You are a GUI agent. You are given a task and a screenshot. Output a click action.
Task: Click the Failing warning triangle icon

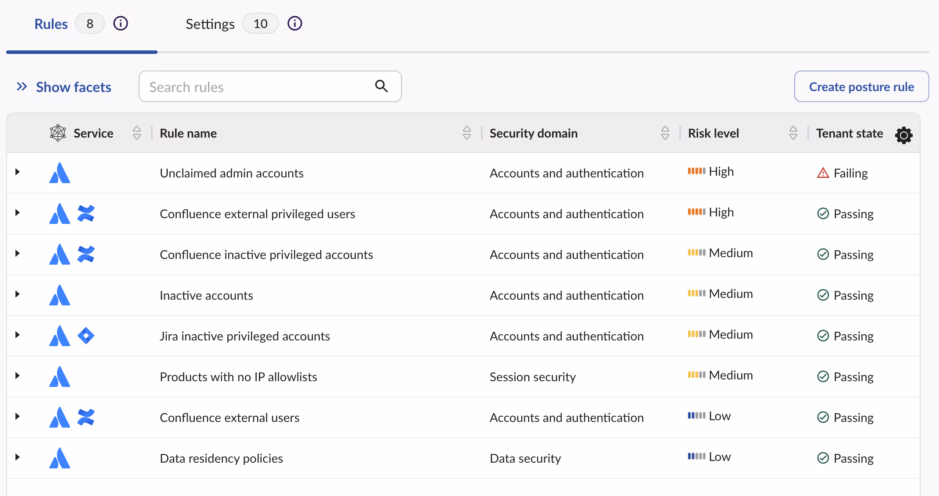coord(823,173)
